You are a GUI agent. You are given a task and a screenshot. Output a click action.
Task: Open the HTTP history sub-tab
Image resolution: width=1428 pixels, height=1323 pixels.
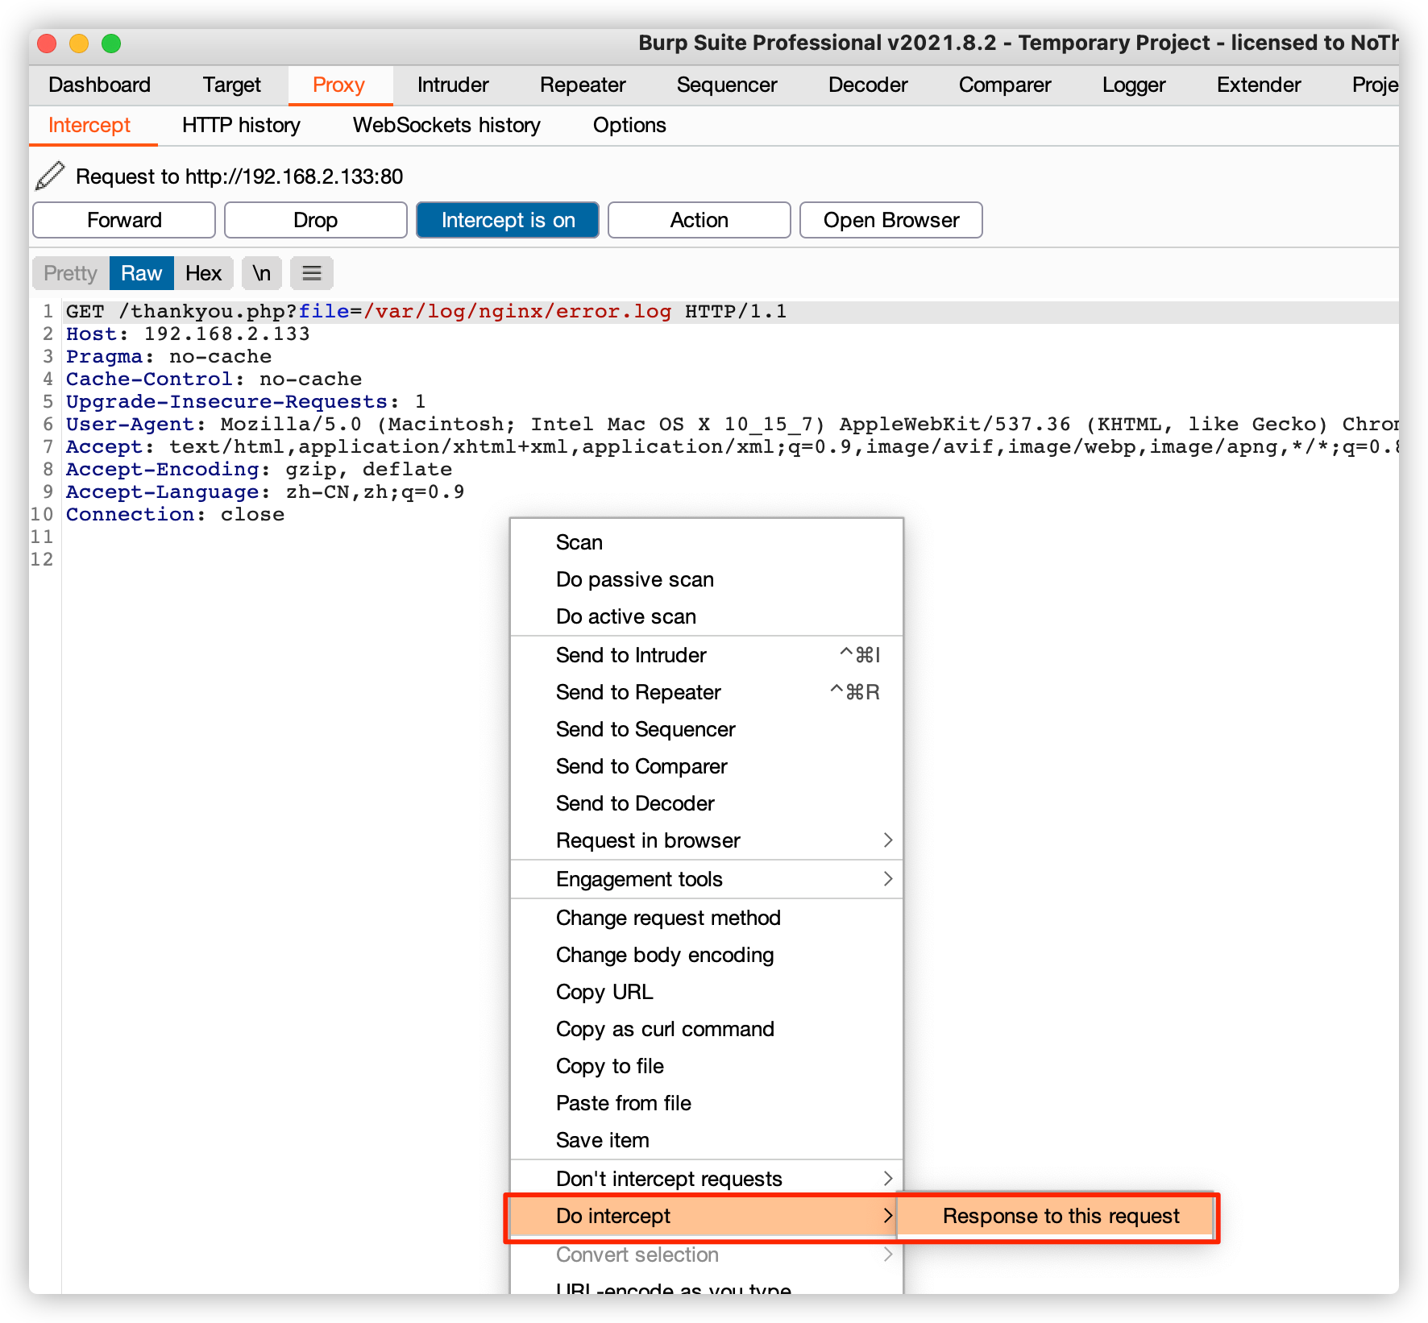pos(241,125)
